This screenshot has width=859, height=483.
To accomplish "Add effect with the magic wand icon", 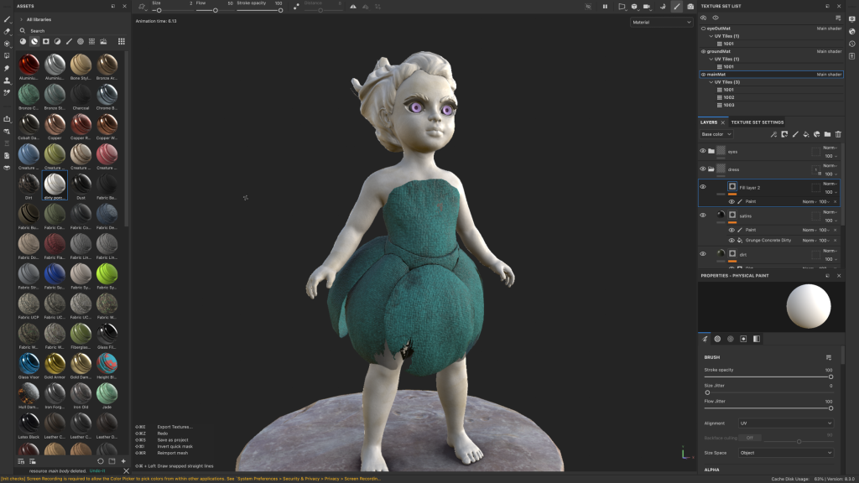I will coord(773,134).
